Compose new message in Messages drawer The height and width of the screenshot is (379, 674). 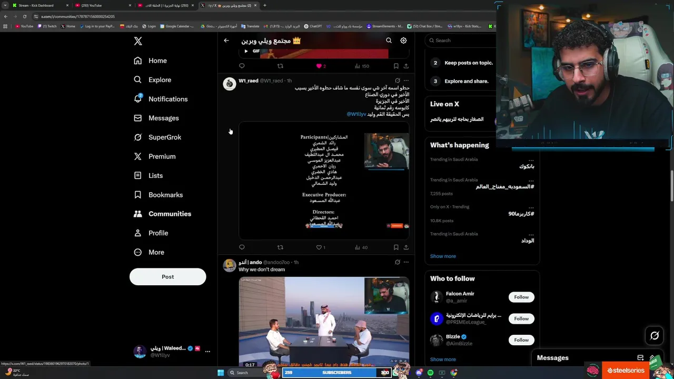(x=640, y=358)
